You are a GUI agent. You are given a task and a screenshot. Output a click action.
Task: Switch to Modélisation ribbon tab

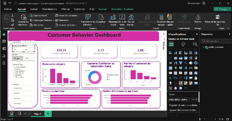click(x=50, y=9)
